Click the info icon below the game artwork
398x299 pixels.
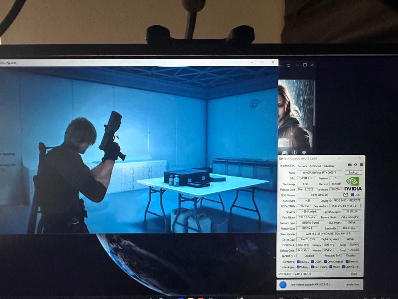(294, 152)
